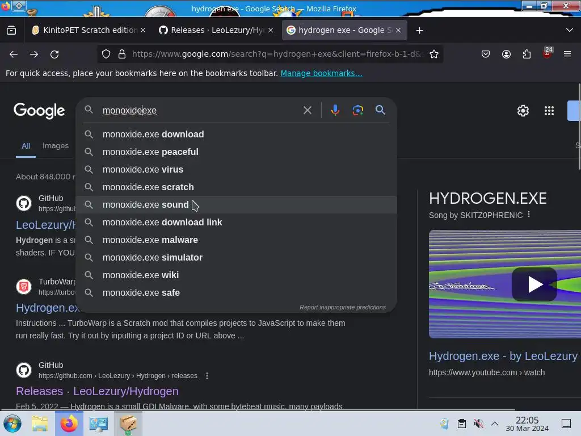The height and width of the screenshot is (436, 581).
Task: Choose suggestion monoxide.exe download
Action: pos(237,134)
